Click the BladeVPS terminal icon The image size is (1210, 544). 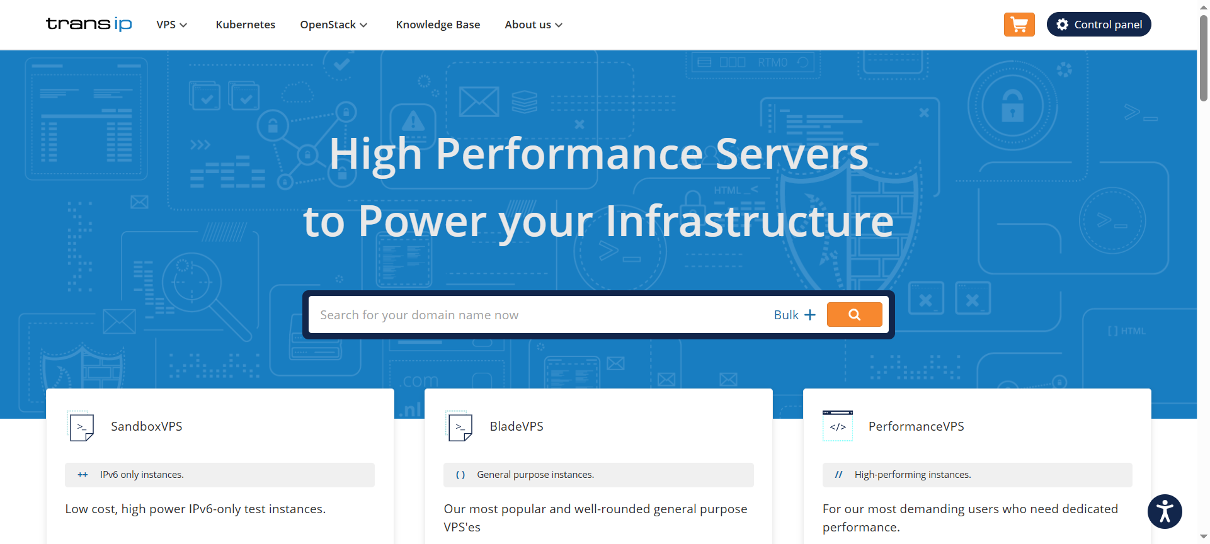coord(460,427)
